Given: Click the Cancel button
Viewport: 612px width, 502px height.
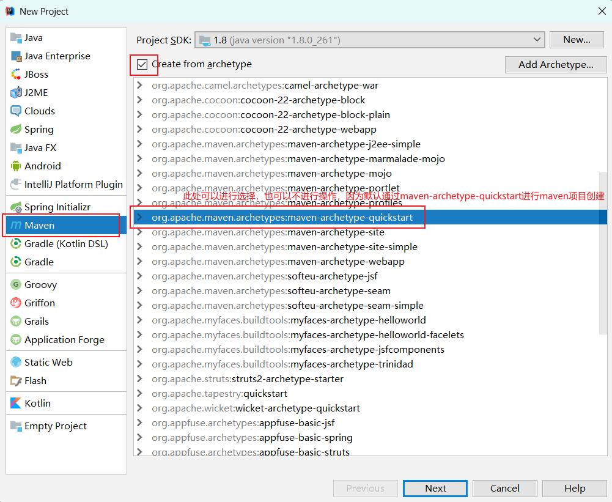Looking at the screenshot, I should (504, 489).
